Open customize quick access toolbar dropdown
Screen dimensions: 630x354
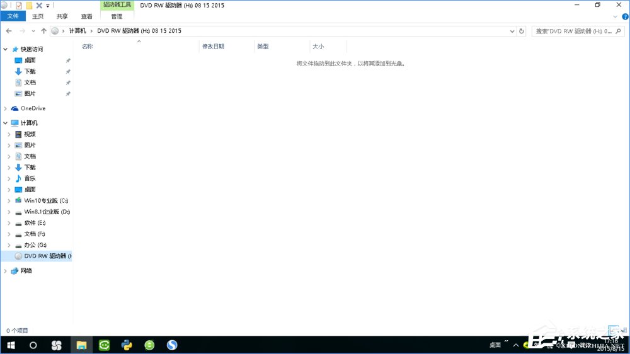pyautogui.click(x=47, y=6)
